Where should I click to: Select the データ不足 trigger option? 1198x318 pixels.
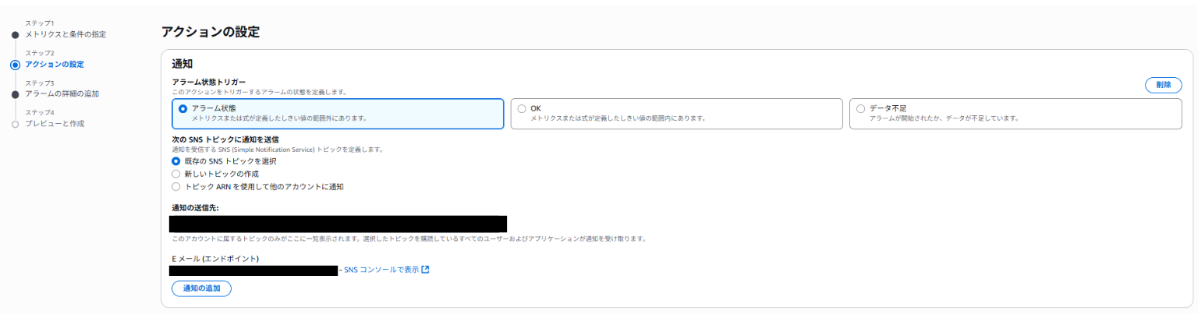[860, 108]
